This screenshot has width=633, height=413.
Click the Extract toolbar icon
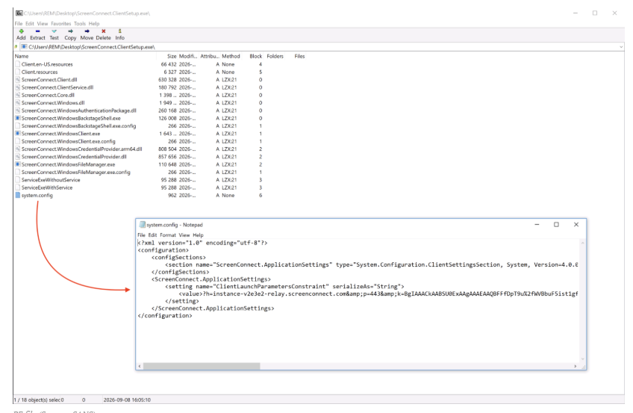click(x=37, y=31)
